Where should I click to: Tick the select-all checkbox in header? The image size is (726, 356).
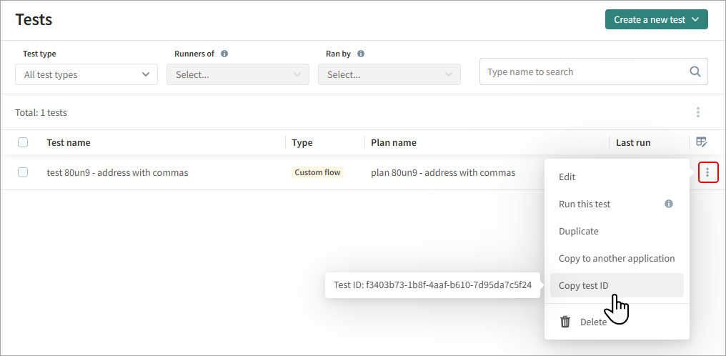click(23, 142)
